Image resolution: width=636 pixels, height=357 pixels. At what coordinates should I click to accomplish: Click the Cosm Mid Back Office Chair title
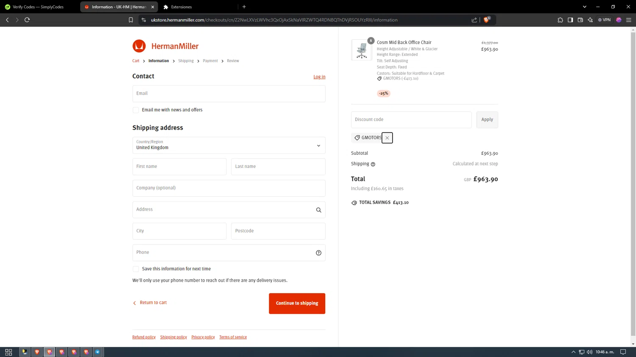404,42
